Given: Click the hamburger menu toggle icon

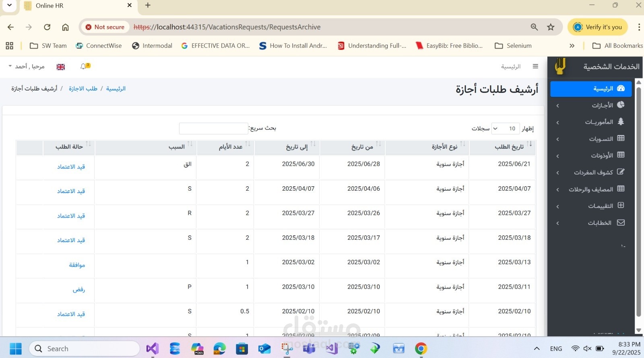Looking at the screenshot, I should pos(535,66).
